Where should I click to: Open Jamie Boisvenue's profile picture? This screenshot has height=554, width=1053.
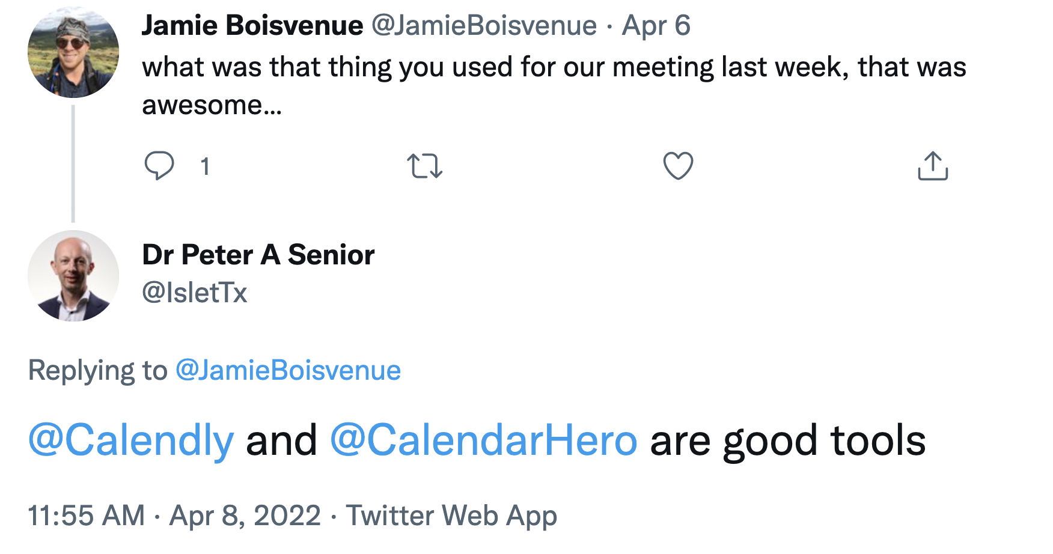click(x=73, y=52)
